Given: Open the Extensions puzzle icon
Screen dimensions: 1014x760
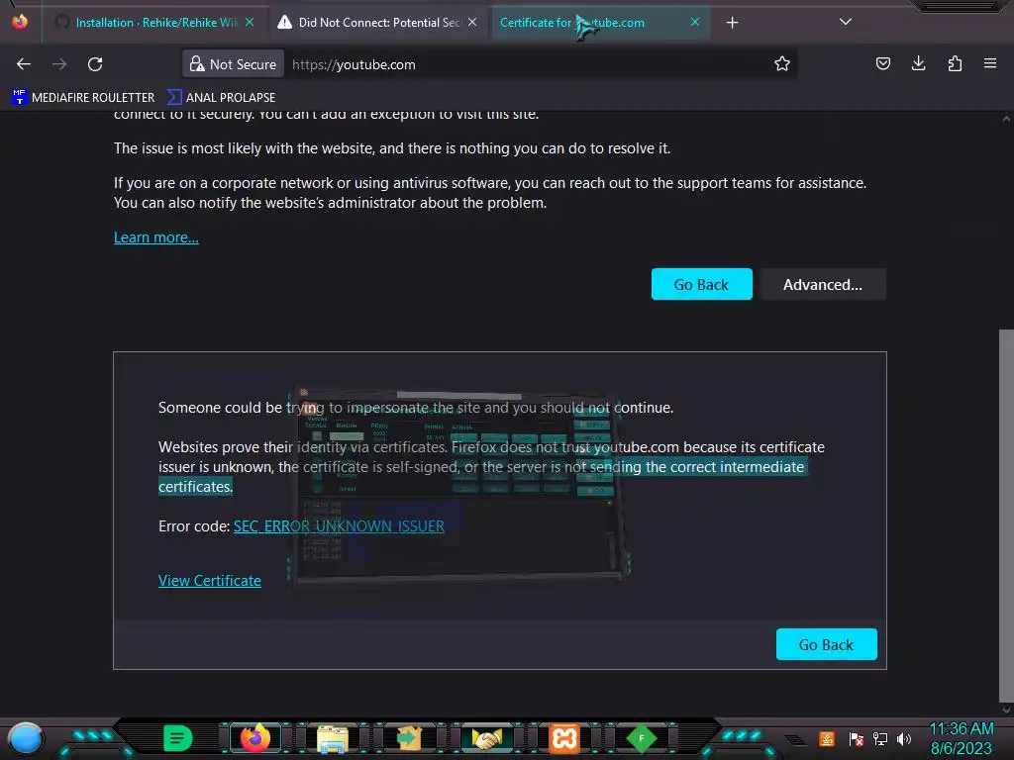Looking at the screenshot, I should [955, 63].
